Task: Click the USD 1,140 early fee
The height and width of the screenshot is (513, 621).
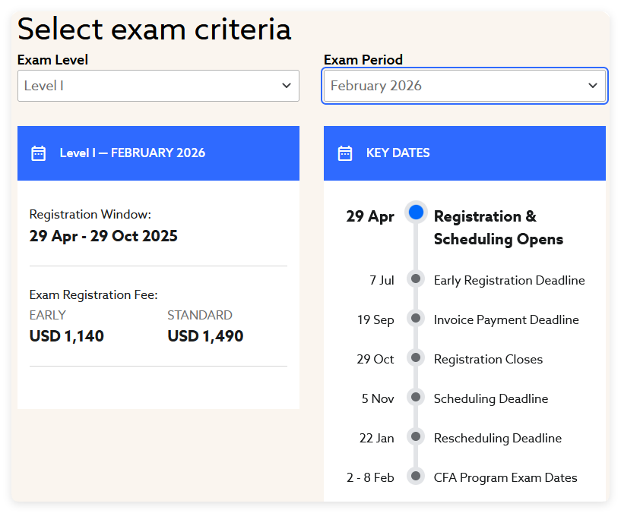Action: click(x=67, y=336)
